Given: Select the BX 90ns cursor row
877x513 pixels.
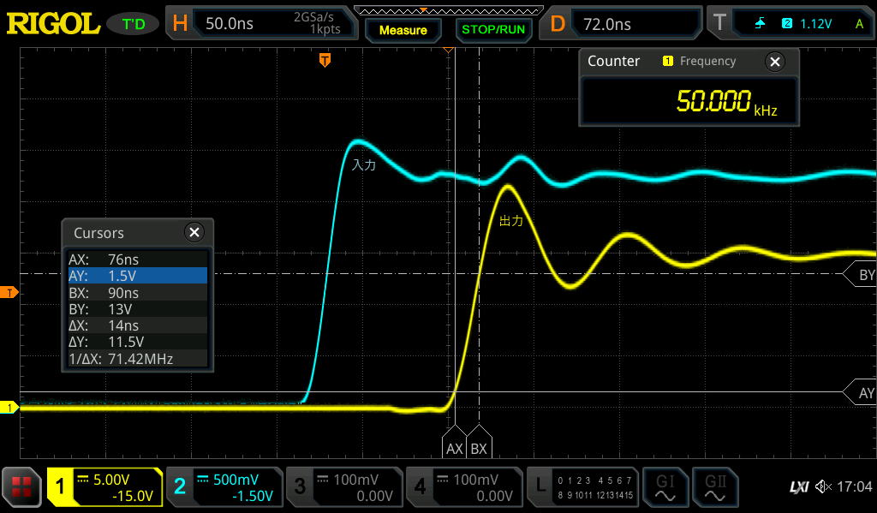Looking at the screenshot, I should (x=138, y=293).
